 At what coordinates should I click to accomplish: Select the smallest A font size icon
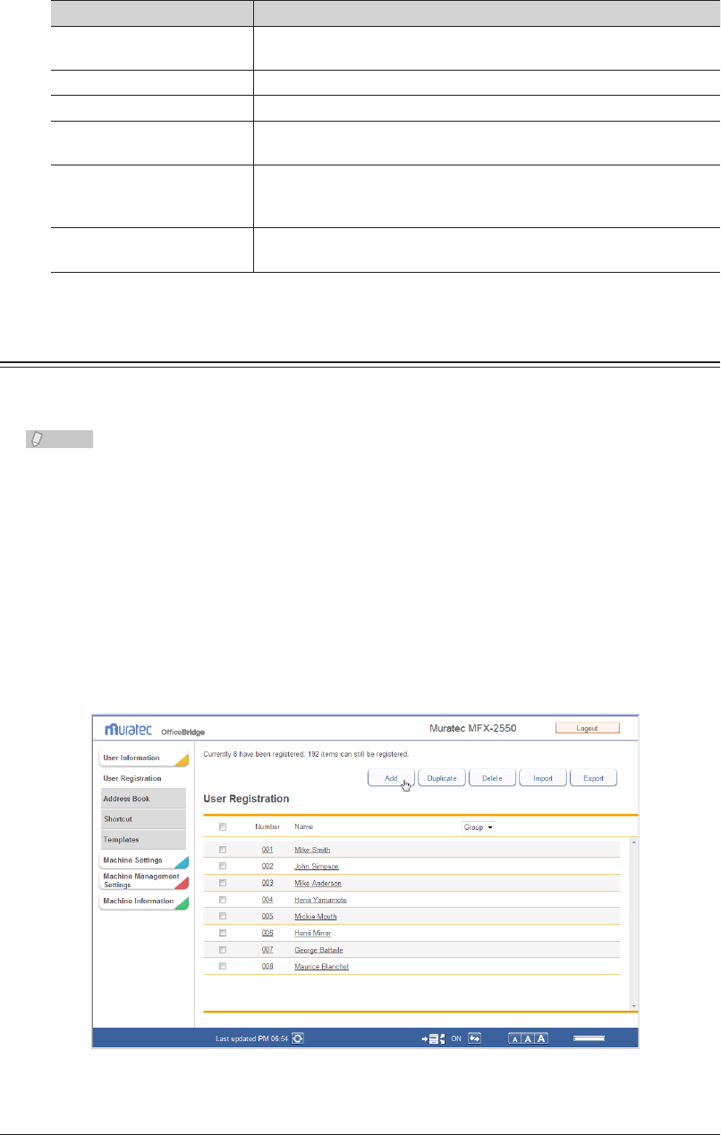(x=515, y=1038)
